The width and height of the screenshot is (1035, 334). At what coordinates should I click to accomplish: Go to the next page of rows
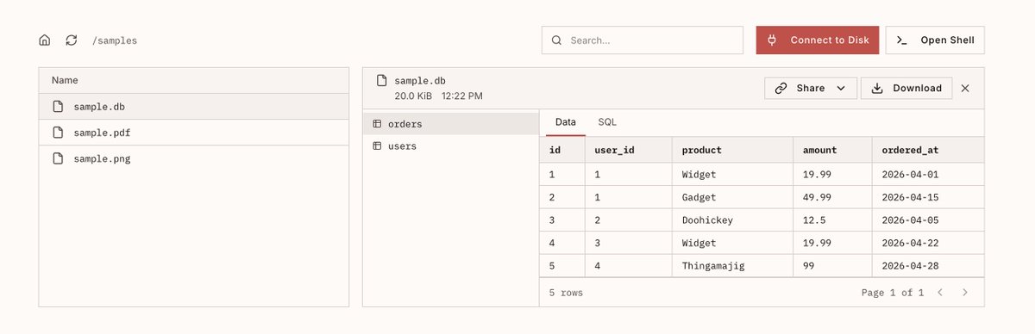965,293
